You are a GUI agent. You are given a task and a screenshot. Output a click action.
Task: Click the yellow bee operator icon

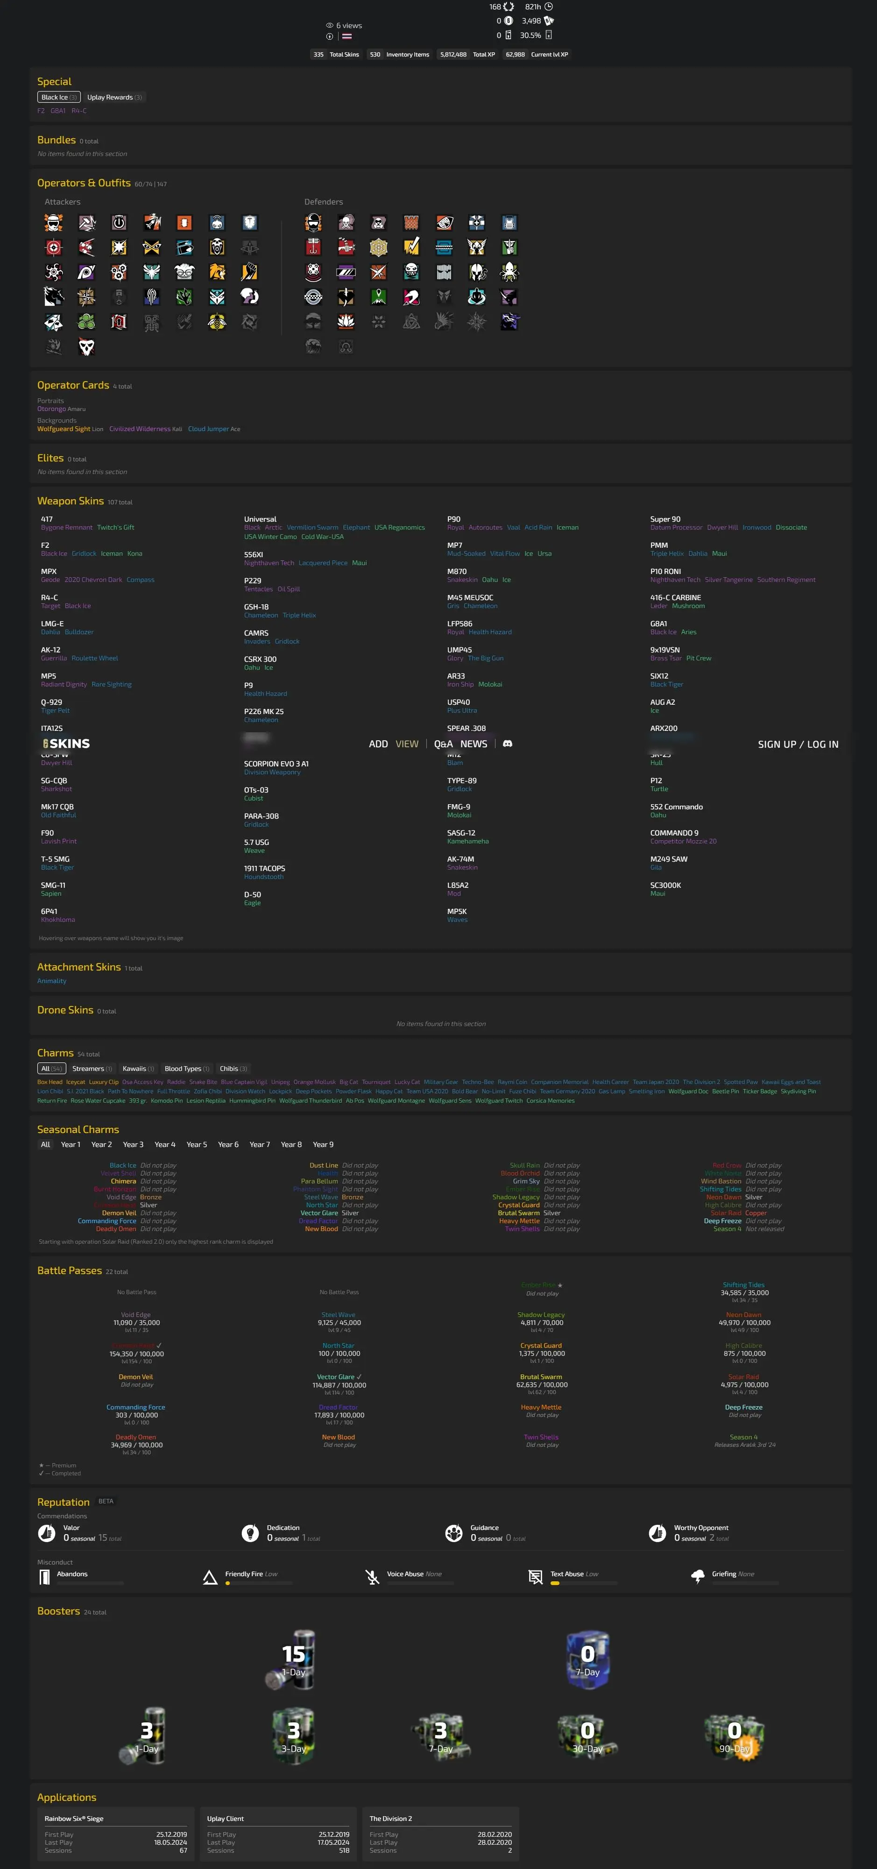217,321
